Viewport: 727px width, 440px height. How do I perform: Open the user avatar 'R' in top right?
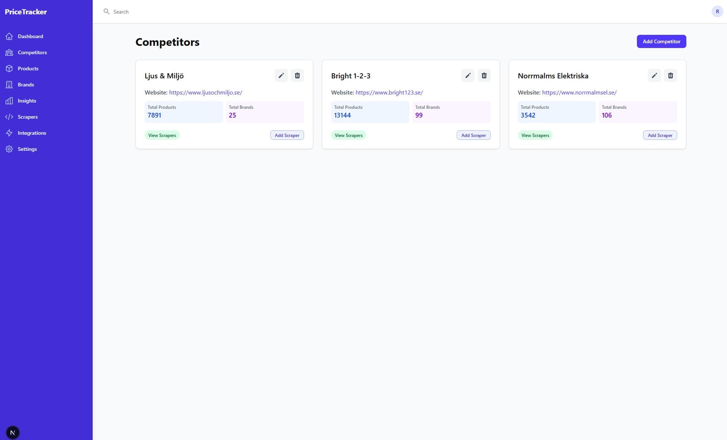[x=717, y=12]
